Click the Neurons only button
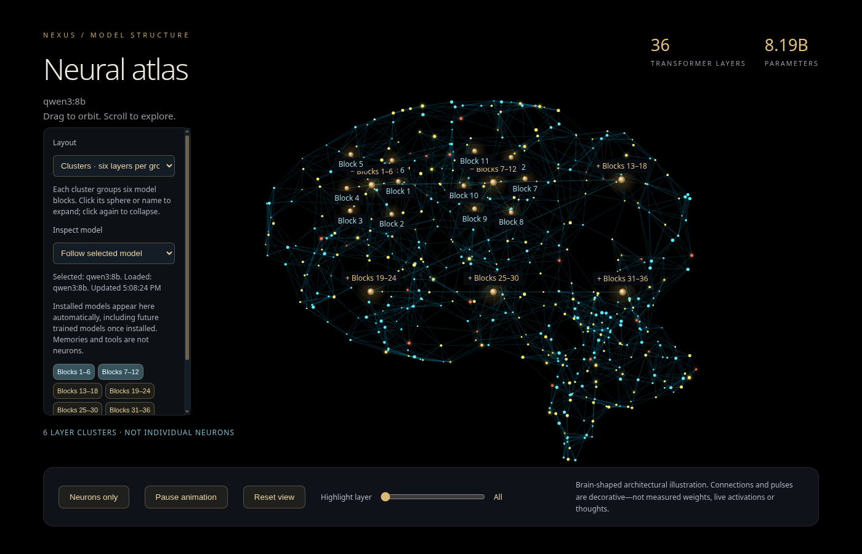Screen dimensions: 862x554 tap(94, 497)
